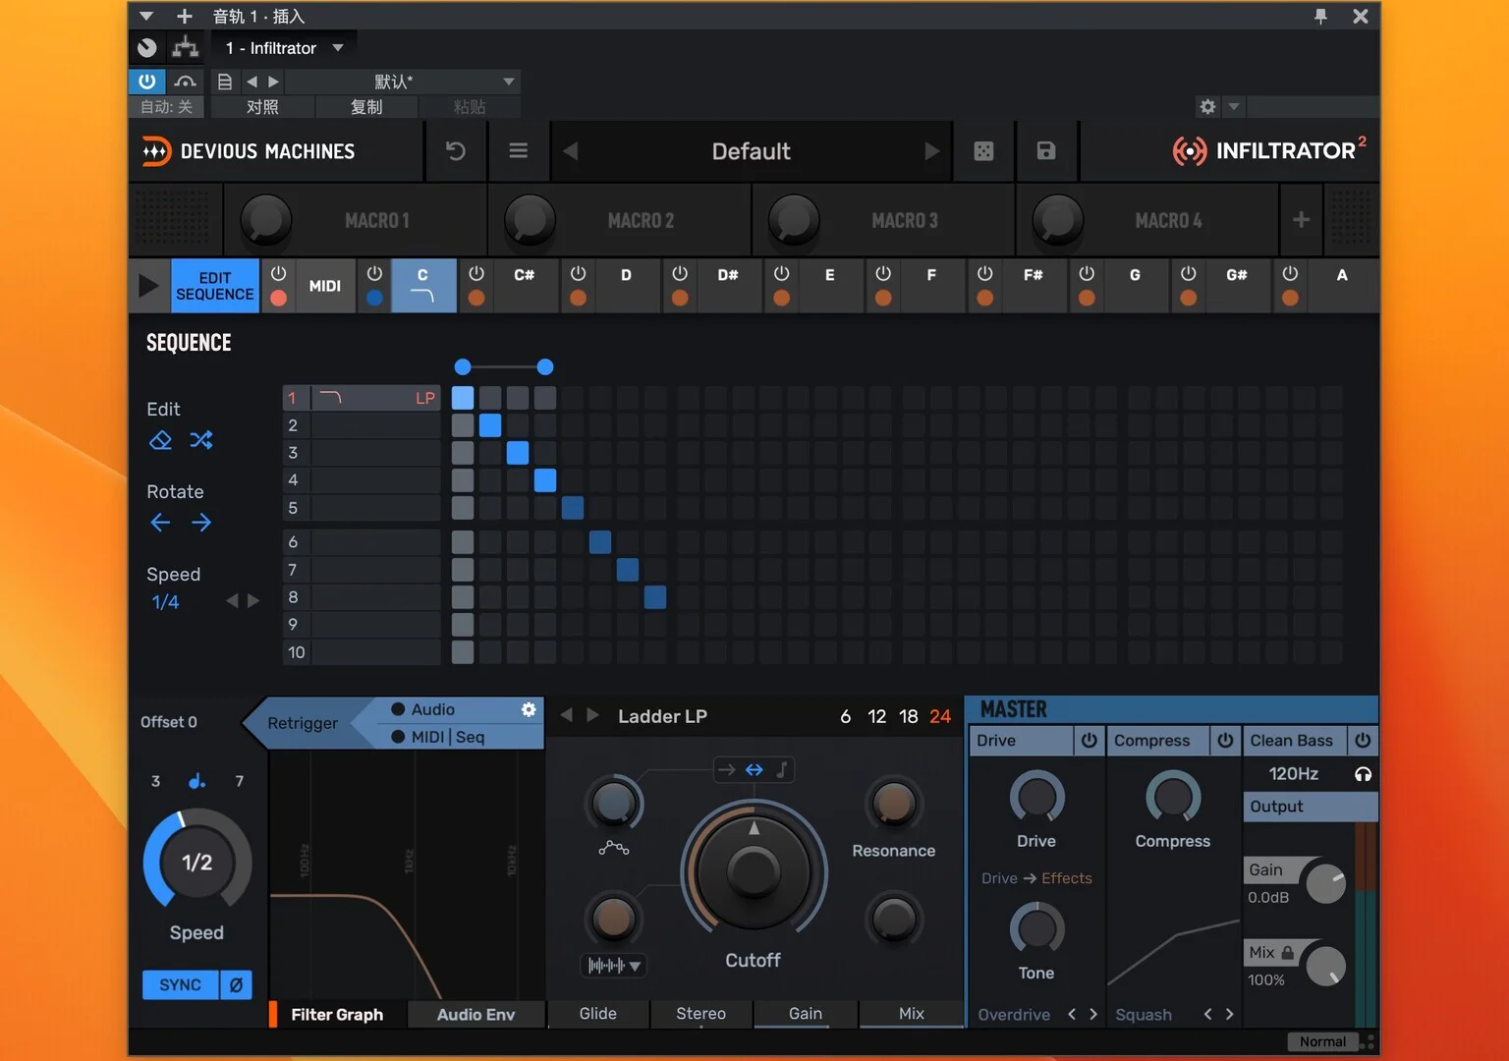Open plugin window gear settings icon

tap(1207, 106)
